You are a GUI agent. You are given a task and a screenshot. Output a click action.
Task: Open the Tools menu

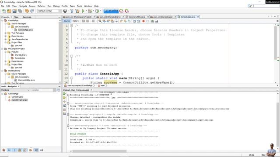click(x=80, y=6)
